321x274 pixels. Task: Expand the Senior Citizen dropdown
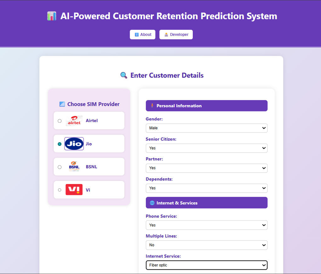click(x=206, y=148)
